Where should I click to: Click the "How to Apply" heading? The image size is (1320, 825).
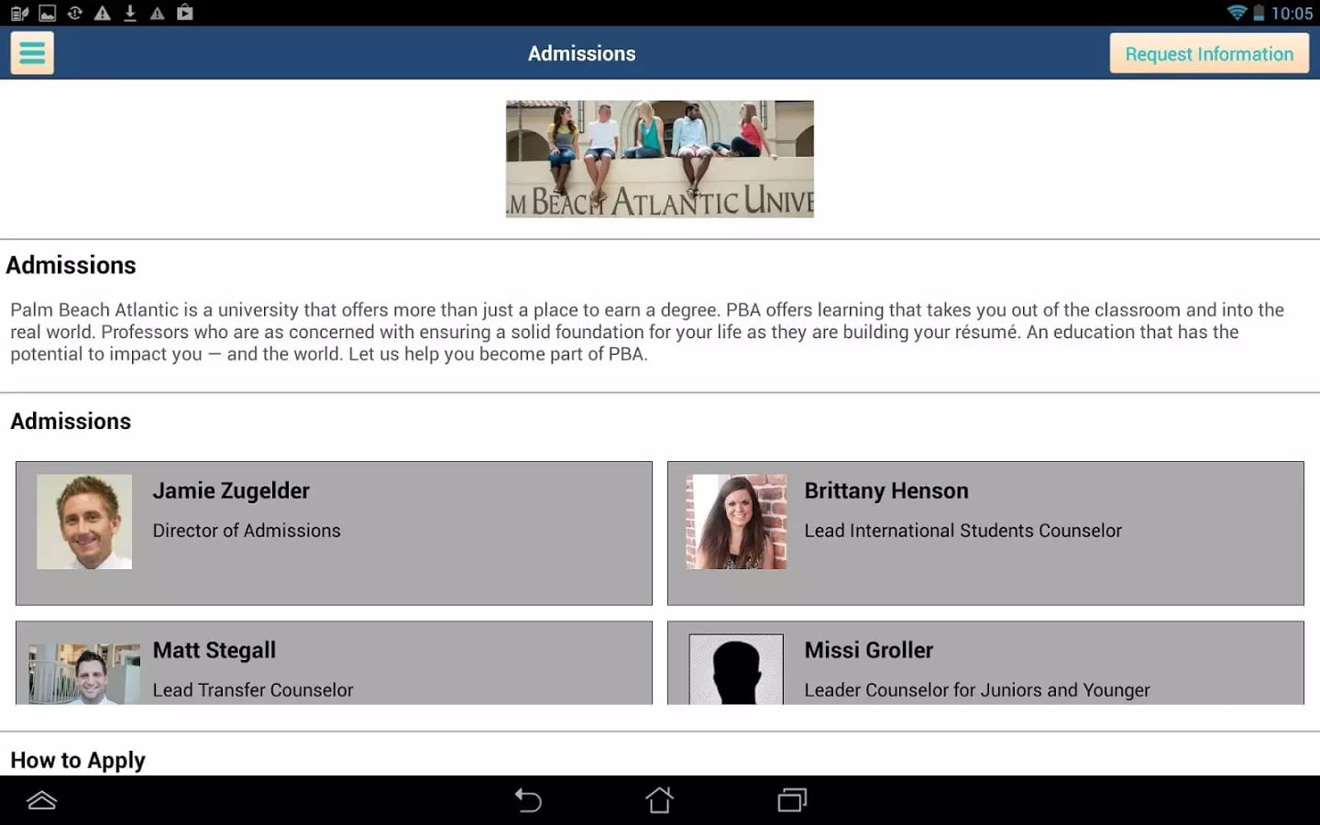(x=78, y=761)
